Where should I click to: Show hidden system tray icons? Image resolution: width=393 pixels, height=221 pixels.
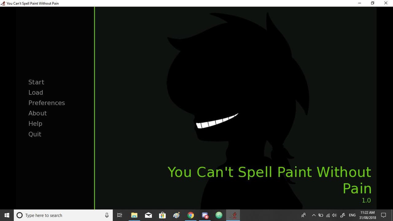point(314,215)
